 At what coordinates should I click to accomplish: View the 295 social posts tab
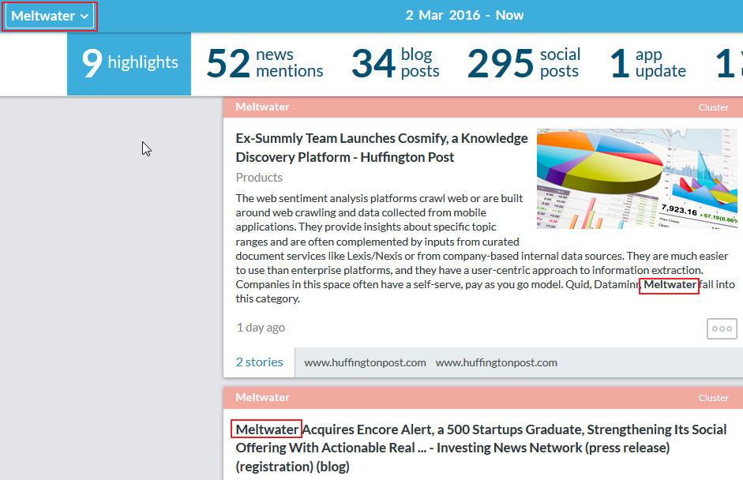pos(523,63)
